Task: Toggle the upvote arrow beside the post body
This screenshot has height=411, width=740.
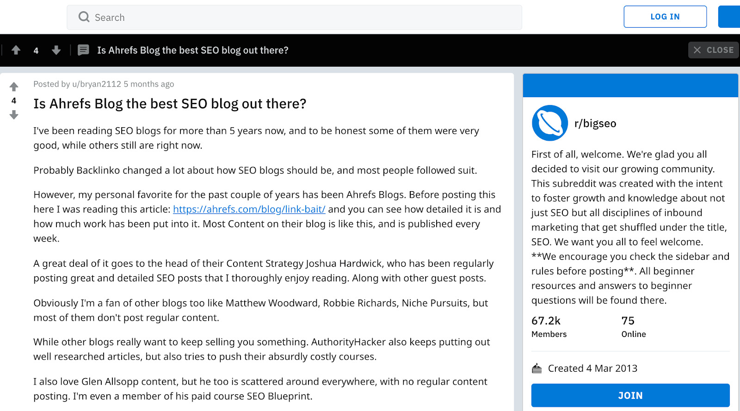Action: pyautogui.click(x=14, y=86)
